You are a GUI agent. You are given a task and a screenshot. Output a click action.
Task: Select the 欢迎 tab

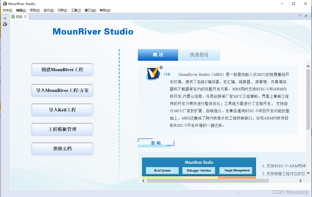pos(19,17)
